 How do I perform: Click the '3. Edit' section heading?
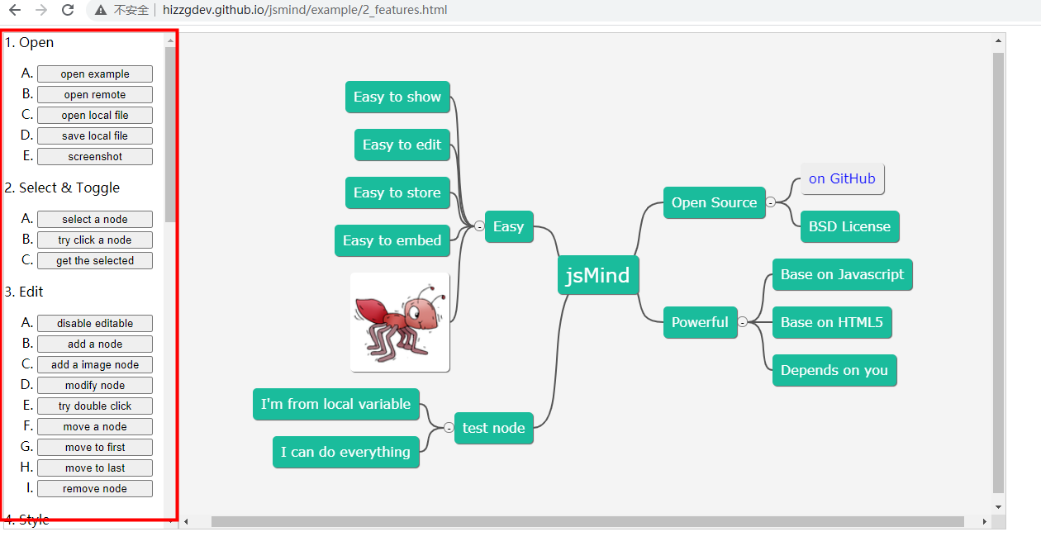click(x=25, y=292)
